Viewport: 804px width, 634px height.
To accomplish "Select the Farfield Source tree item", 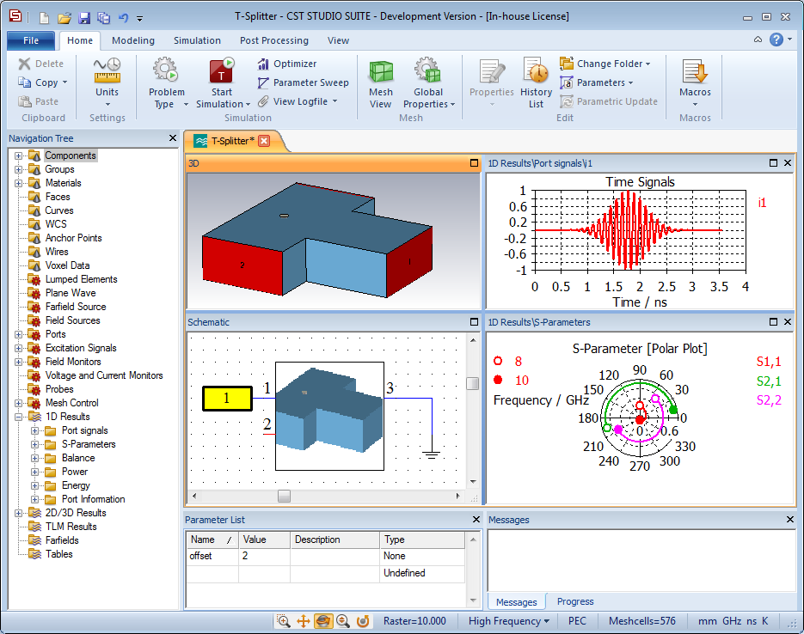I will coord(76,307).
